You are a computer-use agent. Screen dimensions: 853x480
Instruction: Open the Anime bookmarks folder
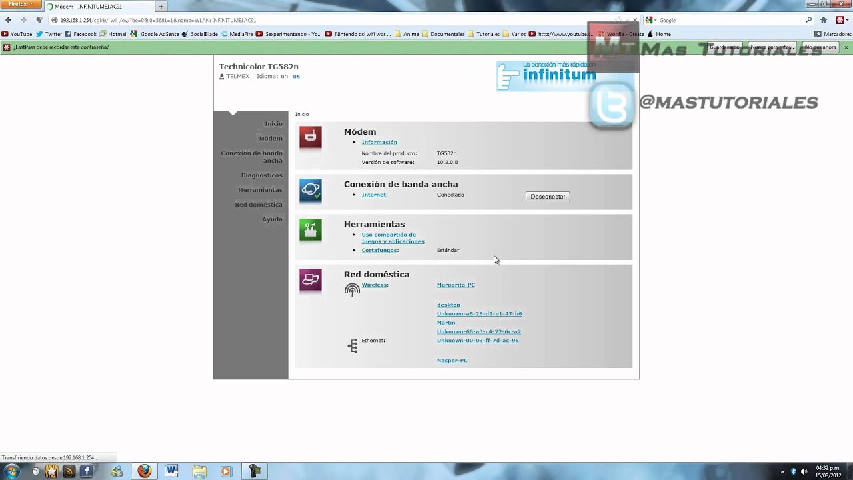407,34
